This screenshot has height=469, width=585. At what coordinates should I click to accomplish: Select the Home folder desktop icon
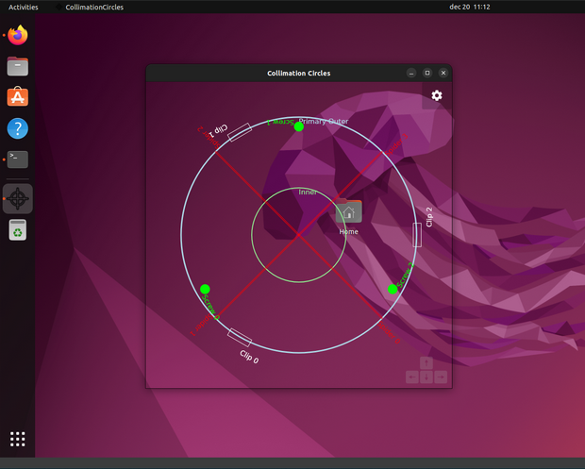pyautogui.click(x=348, y=217)
